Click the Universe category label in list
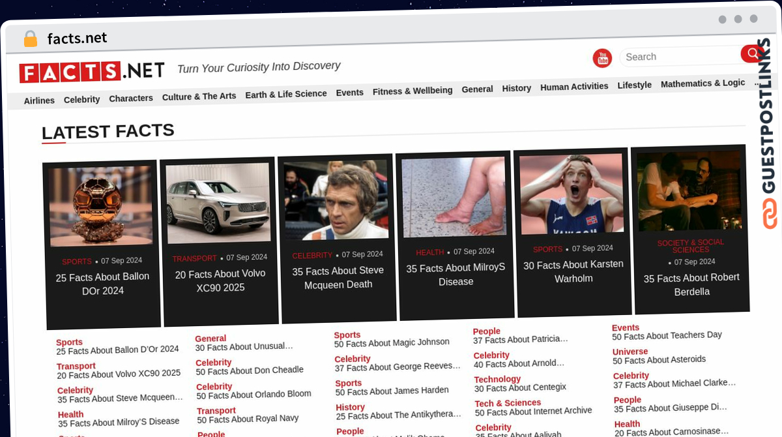Image resolution: width=782 pixels, height=437 pixels. [x=630, y=352]
